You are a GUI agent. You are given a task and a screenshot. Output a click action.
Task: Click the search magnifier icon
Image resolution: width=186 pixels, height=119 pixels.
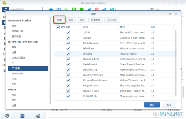pos(5,10)
